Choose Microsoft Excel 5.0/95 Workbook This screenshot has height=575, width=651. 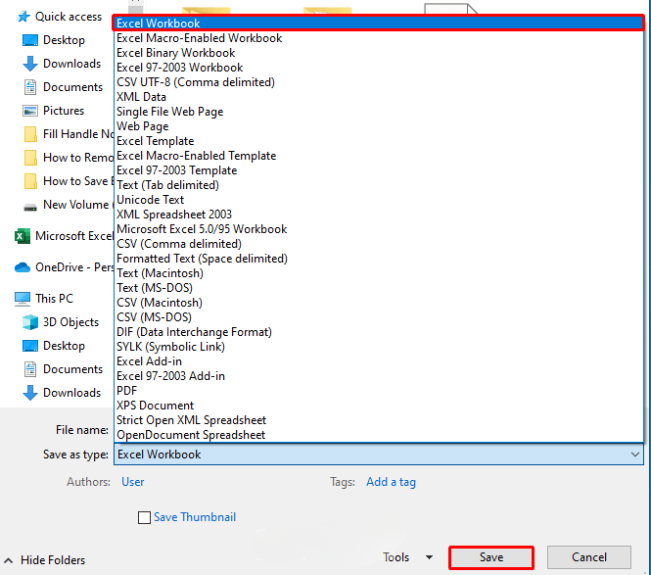click(x=378, y=229)
